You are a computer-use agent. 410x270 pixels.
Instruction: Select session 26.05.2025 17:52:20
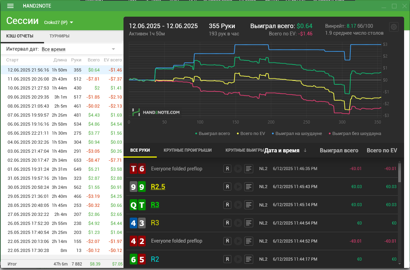(x=62, y=223)
